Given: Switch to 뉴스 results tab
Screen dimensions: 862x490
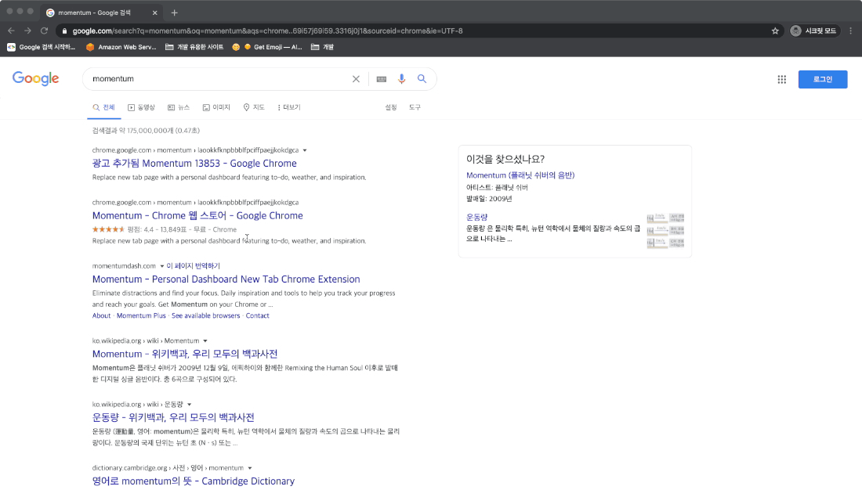Looking at the screenshot, I should [x=179, y=108].
